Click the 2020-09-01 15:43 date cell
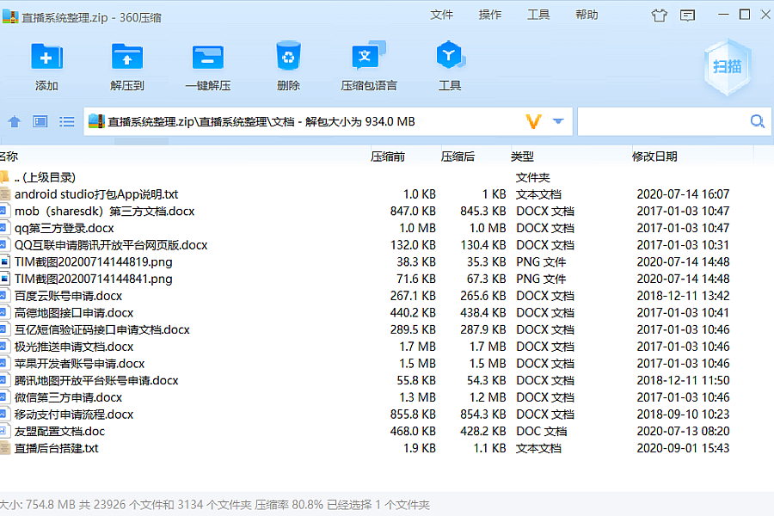The height and width of the screenshot is (516, 774). tap(683, 448)
